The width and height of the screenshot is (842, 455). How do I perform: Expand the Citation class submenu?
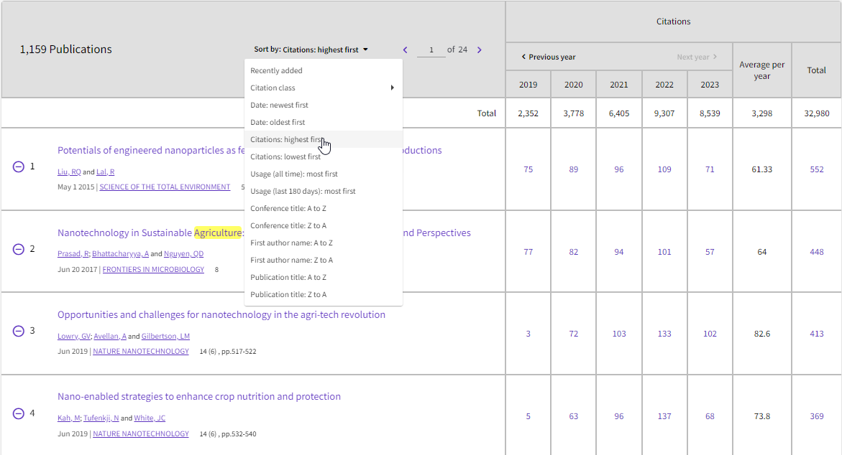coord(324,88)
